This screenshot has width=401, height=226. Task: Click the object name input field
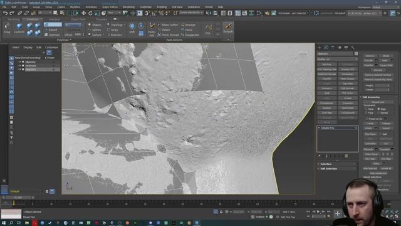click(x=335, y=54)
